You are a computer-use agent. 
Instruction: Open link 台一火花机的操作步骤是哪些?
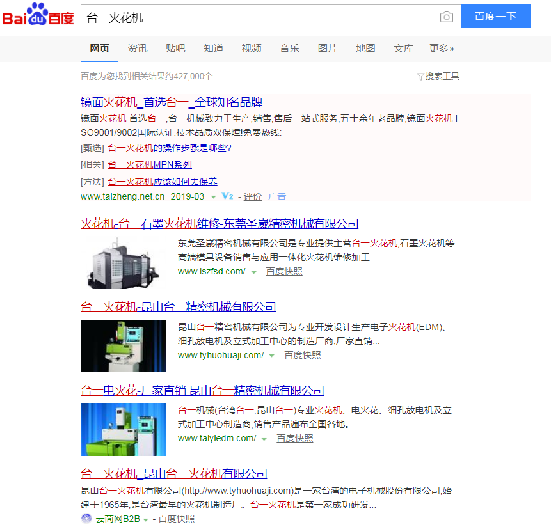170,148
